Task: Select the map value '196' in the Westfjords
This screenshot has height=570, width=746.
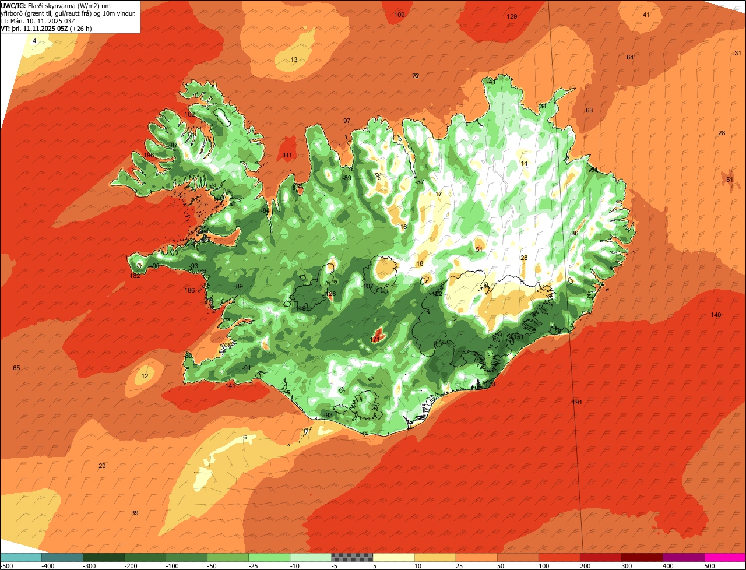Action: click(149, 155)
